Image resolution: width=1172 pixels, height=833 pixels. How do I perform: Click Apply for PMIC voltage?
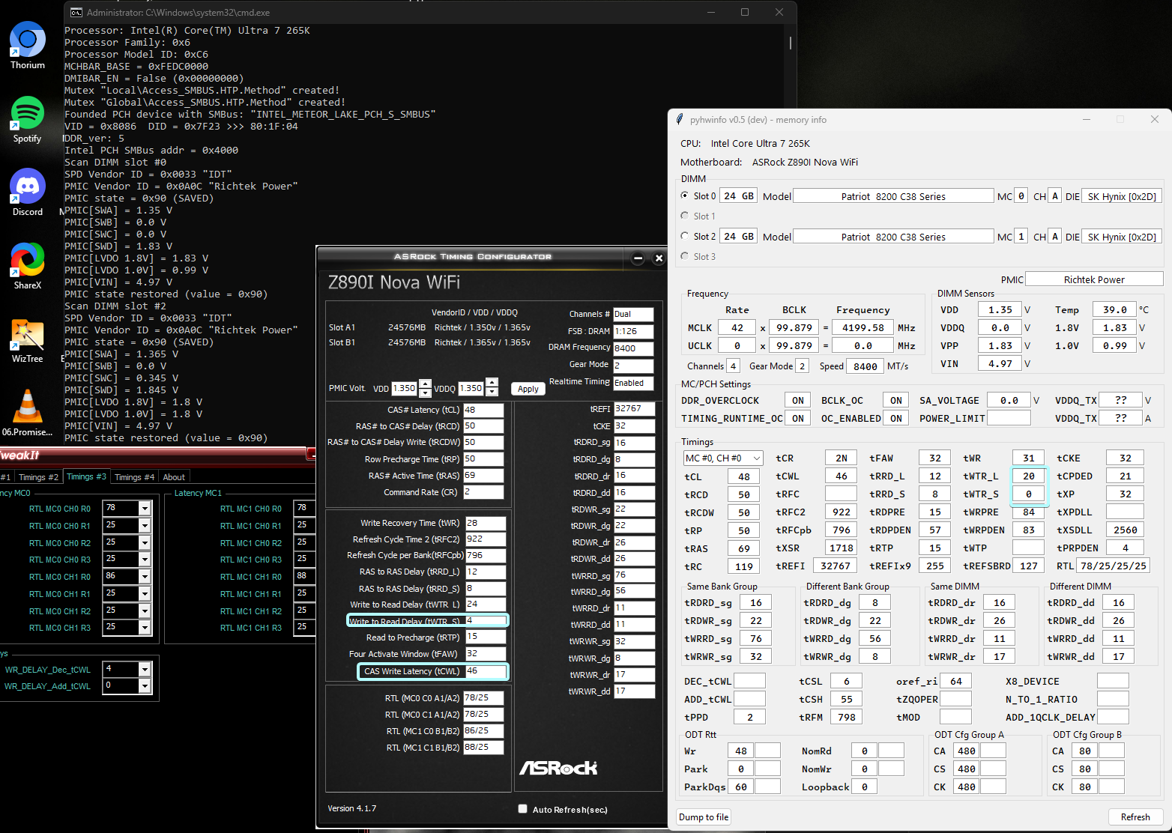pos(528,389)
